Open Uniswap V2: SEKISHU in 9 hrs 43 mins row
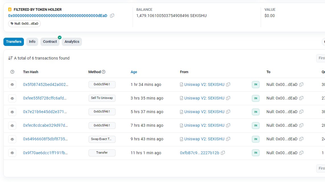Screen dimensions: 325x182 204,139
